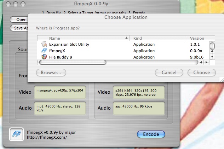The height and width of the screenshot is (149, 224).
Task: Click the Open button in ffmpegX window
Action: tap(19, 20)
